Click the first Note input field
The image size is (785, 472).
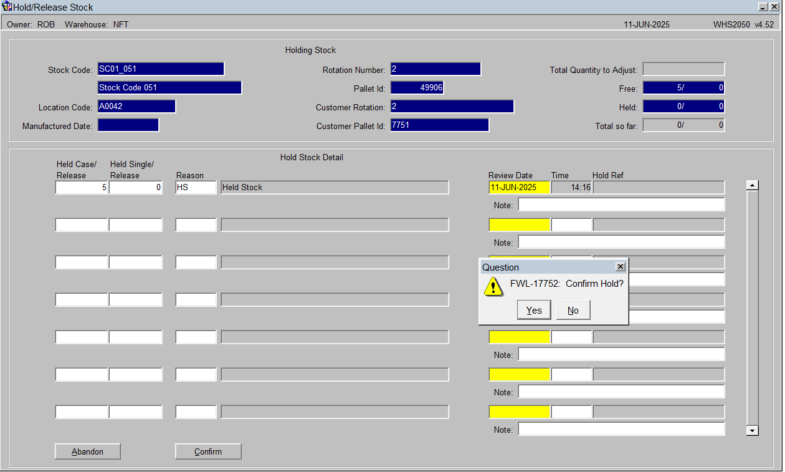[x=621, y=205]
